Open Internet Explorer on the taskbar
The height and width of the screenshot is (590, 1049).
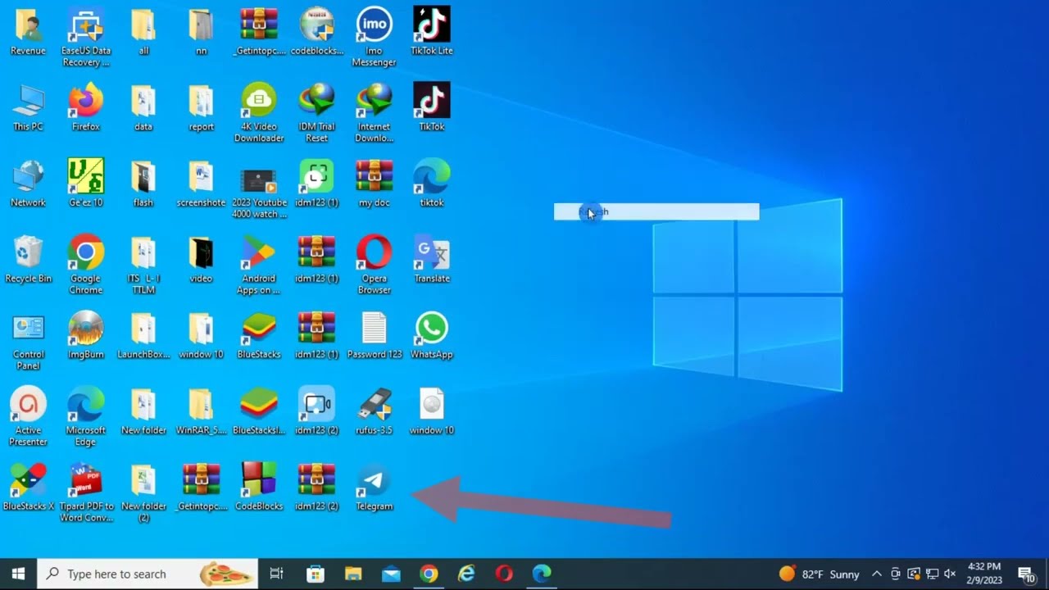[466, 574]
